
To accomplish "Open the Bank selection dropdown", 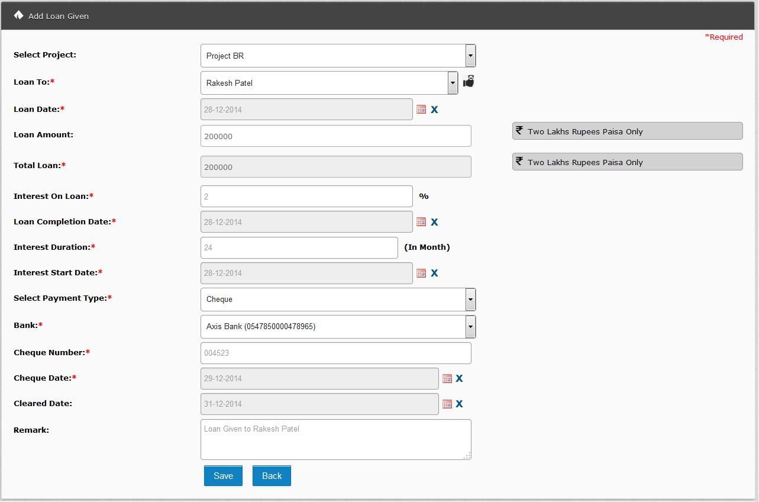I will pos(470,327).
